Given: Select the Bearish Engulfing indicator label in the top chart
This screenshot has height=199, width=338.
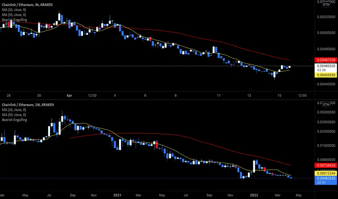Looking at the screenshot, I should 15,20.
